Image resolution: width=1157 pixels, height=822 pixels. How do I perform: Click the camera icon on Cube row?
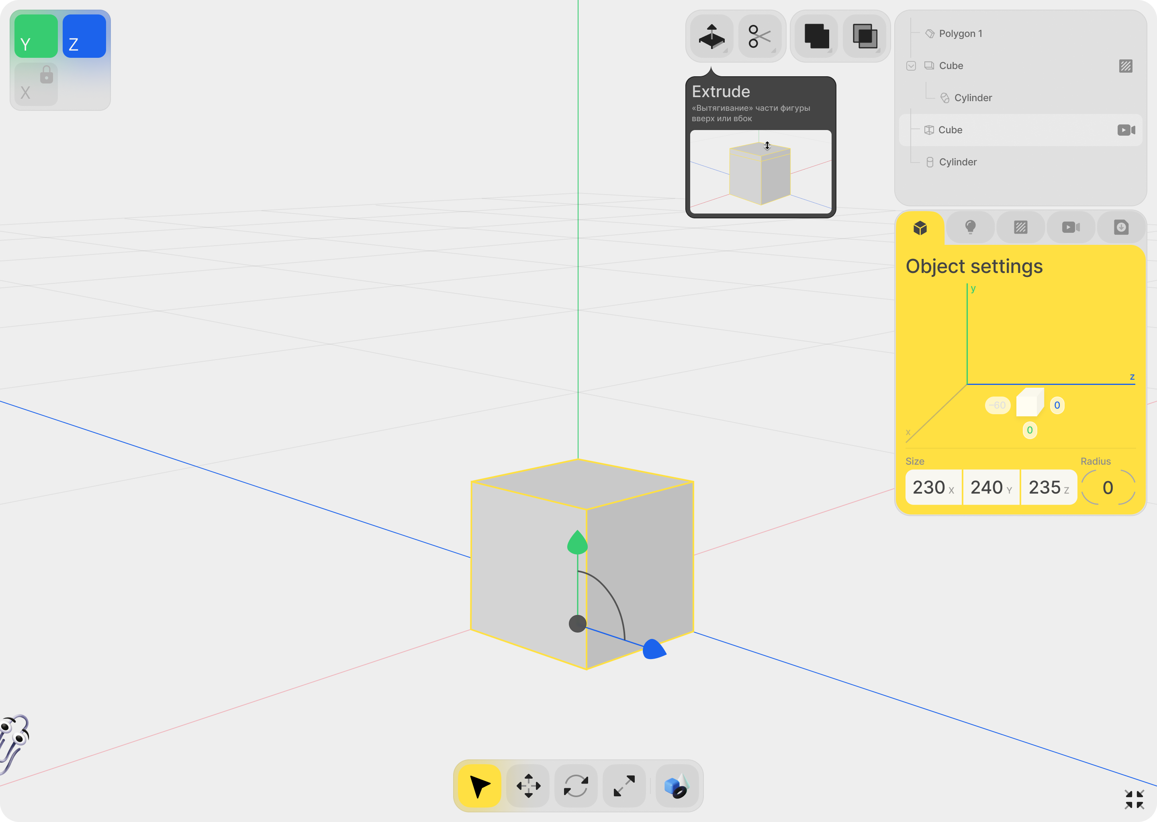[1126, 130]
